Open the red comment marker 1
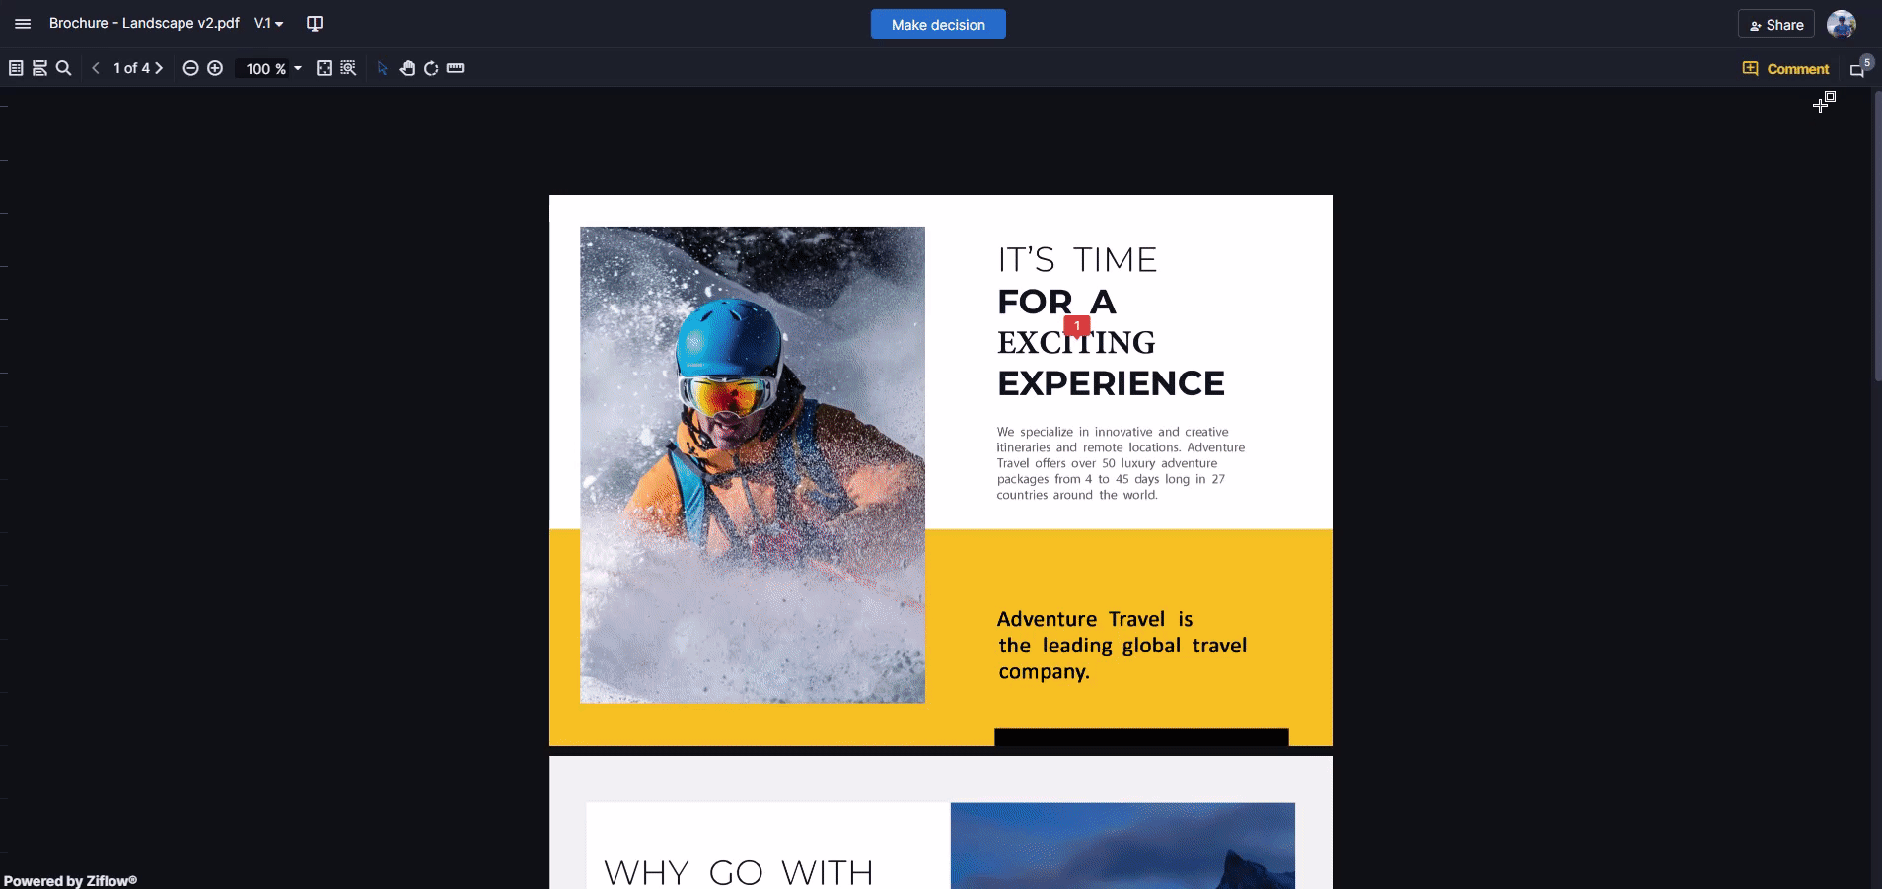Screen dimensions: 1882x889 [x=1077, y=325]
